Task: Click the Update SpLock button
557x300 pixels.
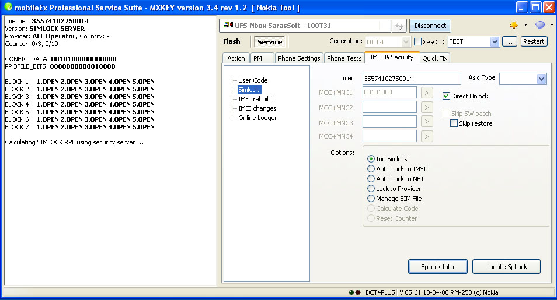Action: click(x=506, y=267)
